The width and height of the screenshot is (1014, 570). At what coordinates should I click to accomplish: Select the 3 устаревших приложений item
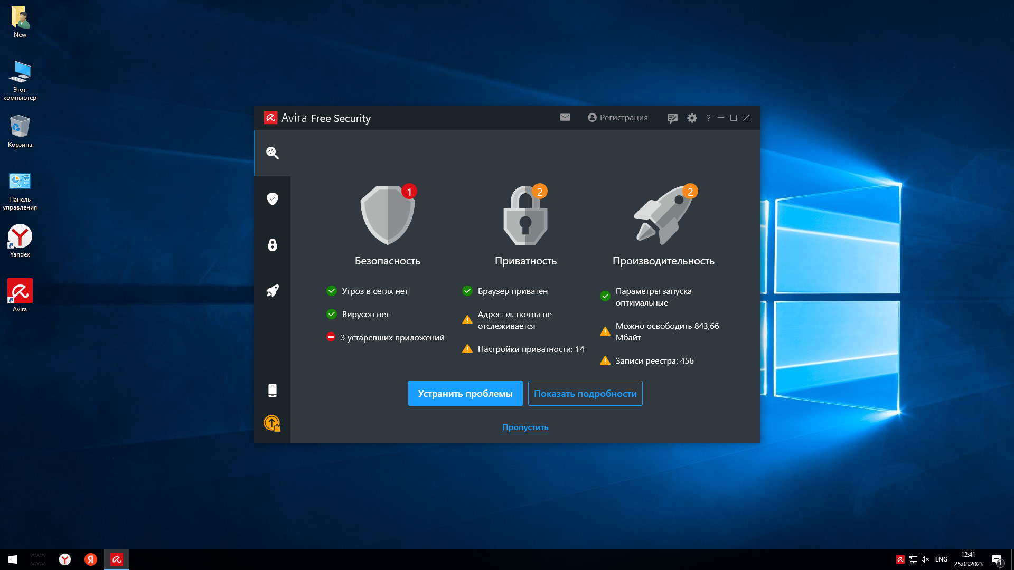pos(392,337)
